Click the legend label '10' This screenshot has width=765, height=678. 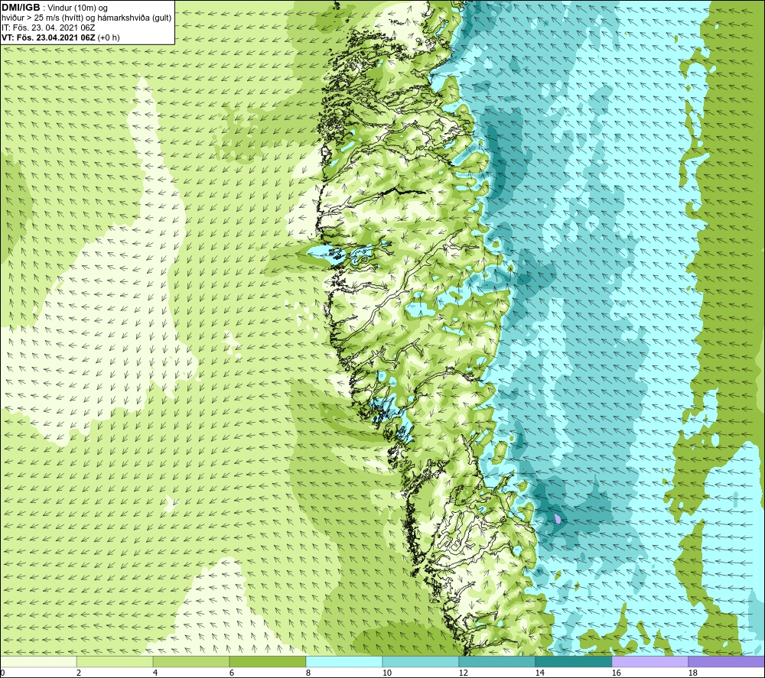[386, 673]
